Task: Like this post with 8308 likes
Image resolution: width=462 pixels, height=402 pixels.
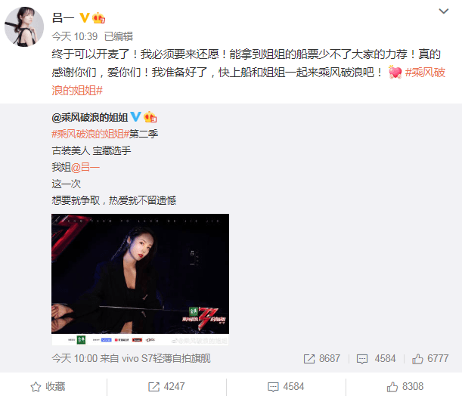Action: 405,387
